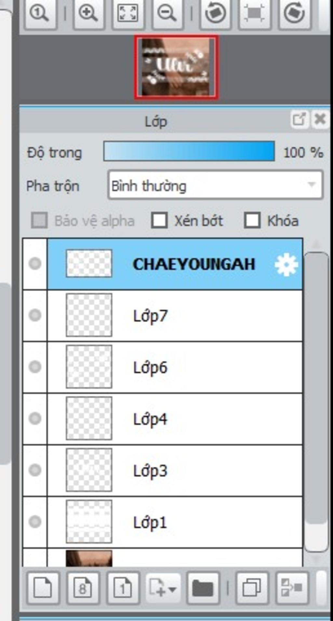Click the zoom out magnifier icon
333x621 pixels.
[x=167, y=14]
